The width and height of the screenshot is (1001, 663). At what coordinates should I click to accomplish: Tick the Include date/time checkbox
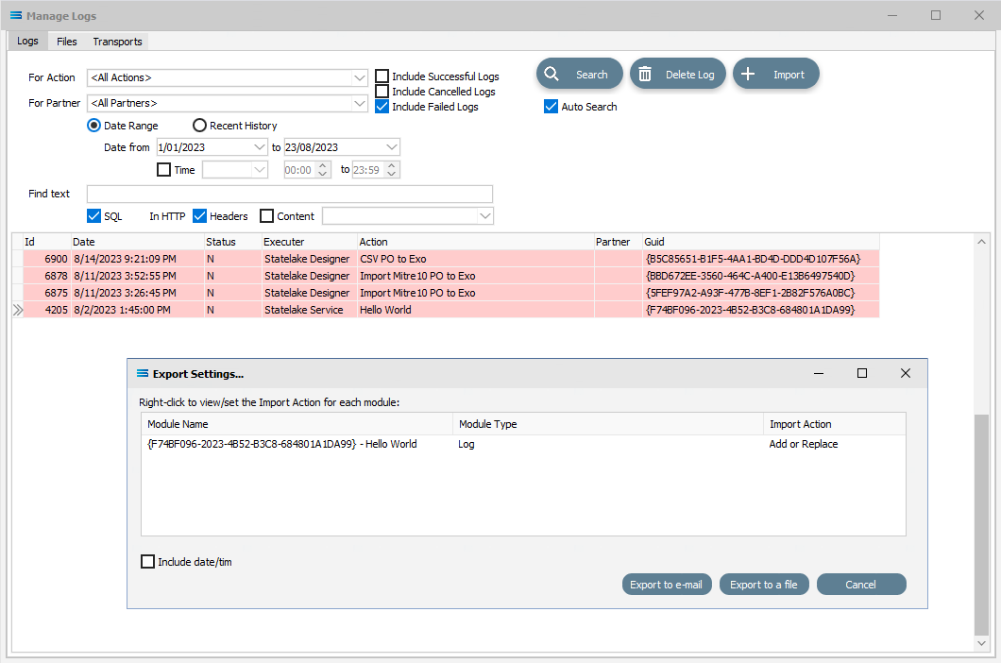(147, 561)
